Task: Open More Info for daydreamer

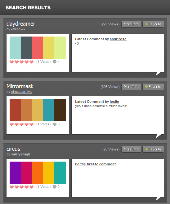Action: pyautogui.click(x=131, y=24)
